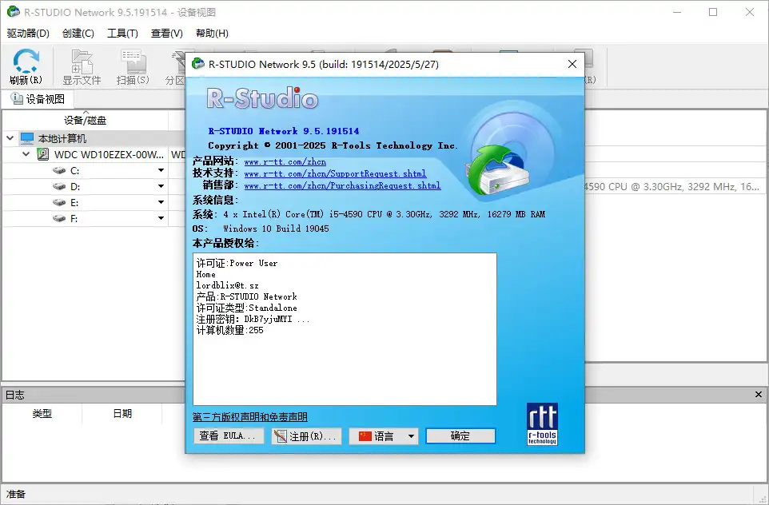
Task: Collapse the 本地计算机 tree node
Action: 10,138
